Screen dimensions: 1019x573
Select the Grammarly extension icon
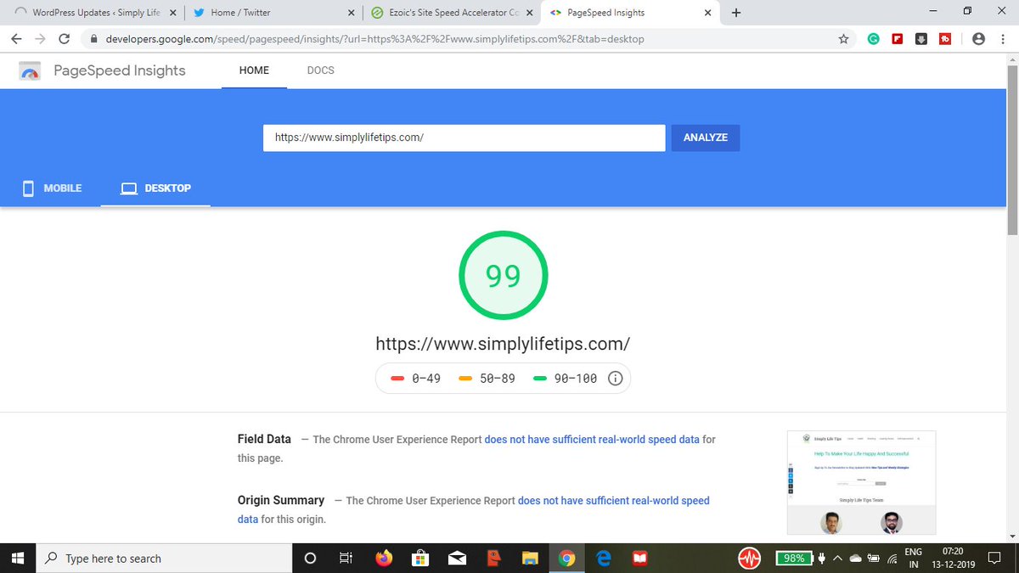[873, 38]
